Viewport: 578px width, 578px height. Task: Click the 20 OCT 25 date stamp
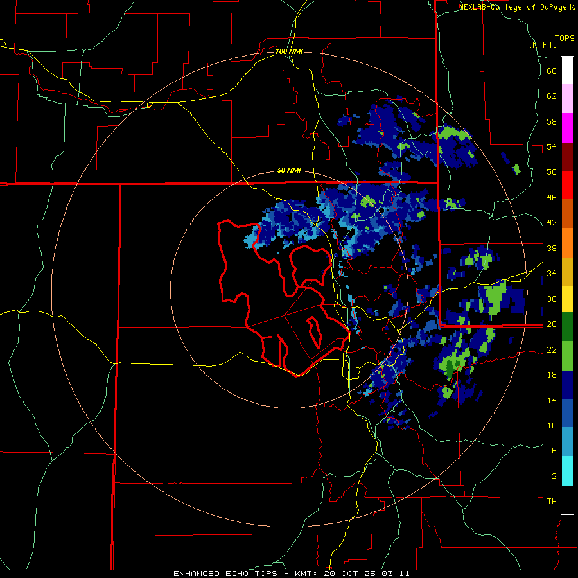click(x=351, y=574)
